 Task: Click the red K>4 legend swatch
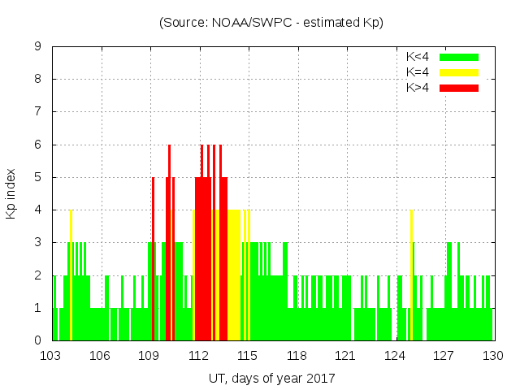[x=458, y=88]
